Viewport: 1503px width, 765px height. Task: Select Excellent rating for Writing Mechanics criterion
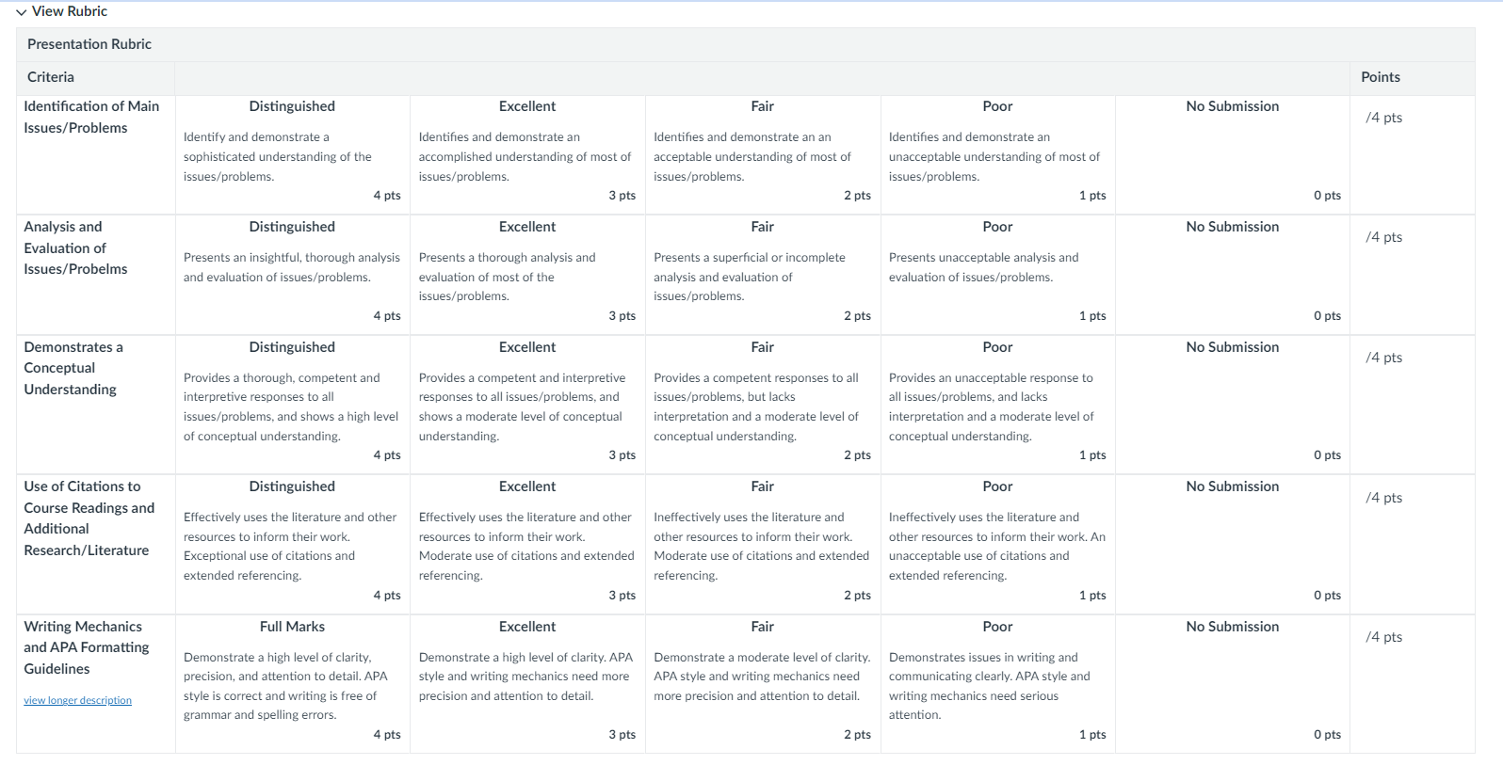(527, 684)
